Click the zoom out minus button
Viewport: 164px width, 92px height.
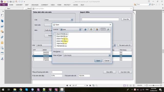tap(147, 85)
